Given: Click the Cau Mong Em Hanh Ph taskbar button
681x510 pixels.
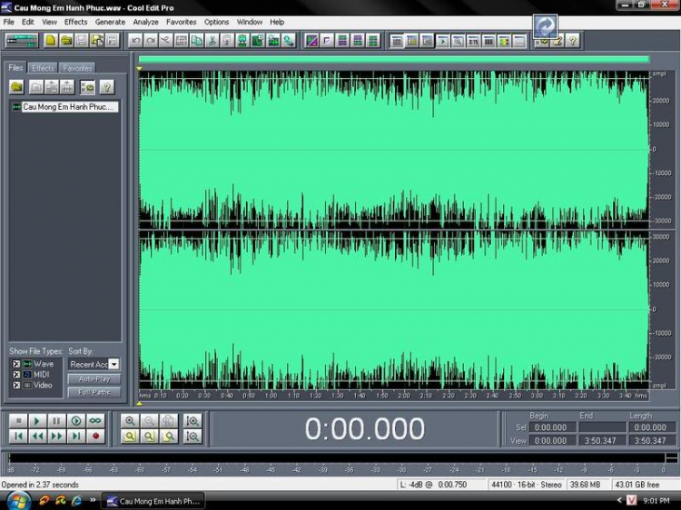Looking at the screenshot, I should pyautogui.click(x=153, y=501).
